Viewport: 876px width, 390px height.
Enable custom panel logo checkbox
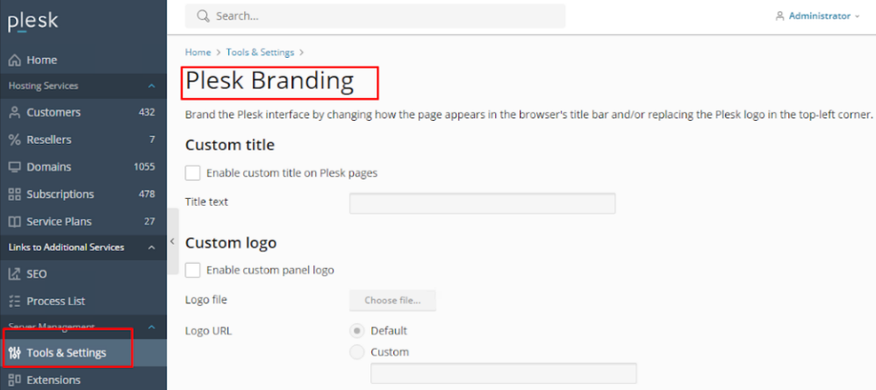point(193,270)
